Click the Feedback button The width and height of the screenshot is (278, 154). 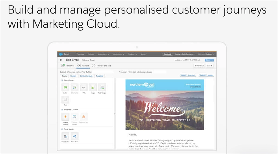coord(168,54)
